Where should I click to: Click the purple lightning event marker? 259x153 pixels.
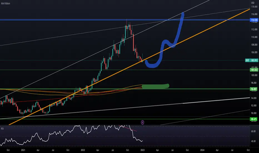coord(143,122)
